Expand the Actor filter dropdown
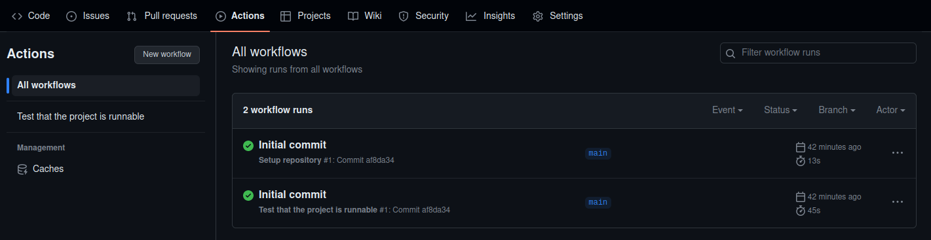The image size is (931, 240). click(x=890, y=110)
